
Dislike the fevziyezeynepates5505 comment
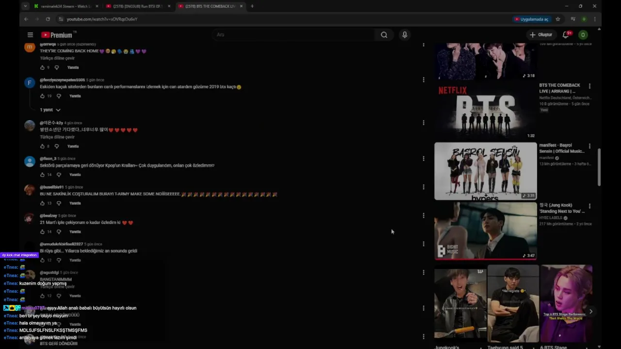59,96
